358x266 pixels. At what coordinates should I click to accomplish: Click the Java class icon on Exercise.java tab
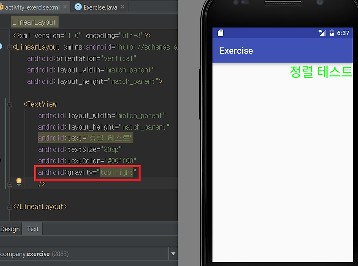pos(78,7)
